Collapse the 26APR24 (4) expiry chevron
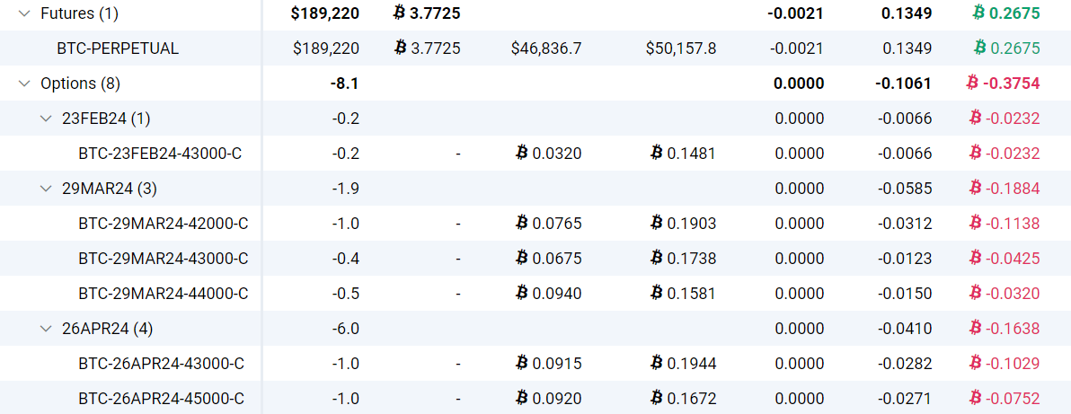The image size is (1071, 414). pyautogui.click(x=46, y=329)
